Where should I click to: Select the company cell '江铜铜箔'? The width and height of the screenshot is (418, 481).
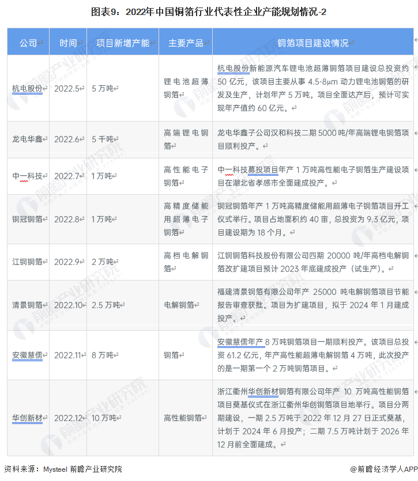coord(27,262)
